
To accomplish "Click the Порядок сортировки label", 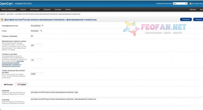I will [10, 36].
